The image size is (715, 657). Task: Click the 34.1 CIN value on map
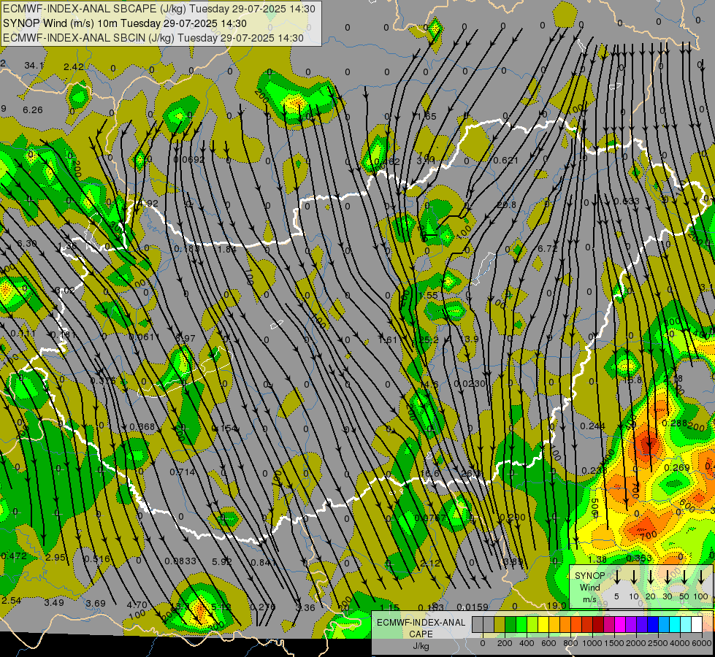[x=34, y=66]
